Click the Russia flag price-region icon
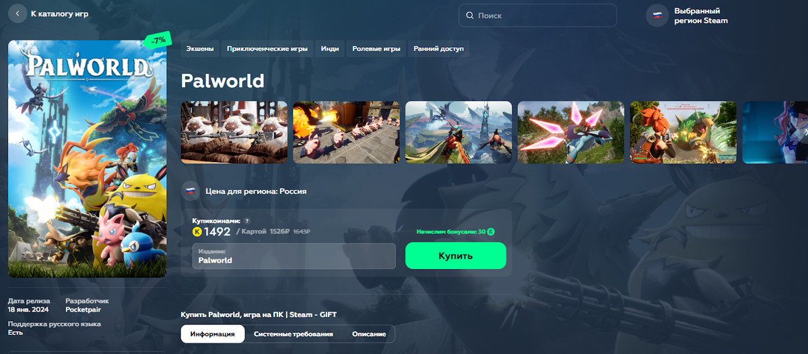The width and height of the screenshot is (808, 354). (191, 191)
